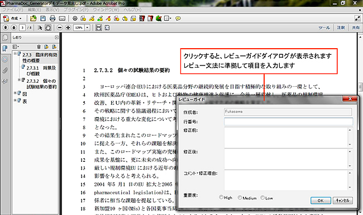This screenshot has width=363, height=215.
Task: Click the scrolling-page fit width icon
Action: click(x=99, y=27)
